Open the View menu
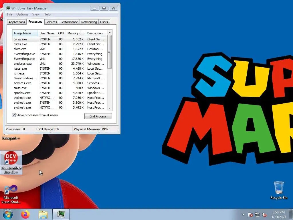Image resolution: width=293 pixels, height=220 pixels. (x=36, y=14)
